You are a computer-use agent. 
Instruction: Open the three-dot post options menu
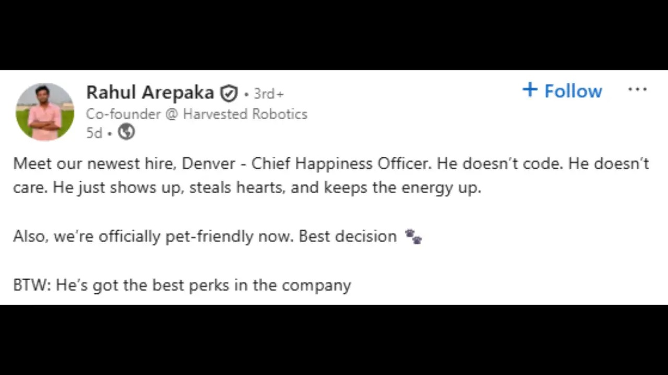[637, 90]
